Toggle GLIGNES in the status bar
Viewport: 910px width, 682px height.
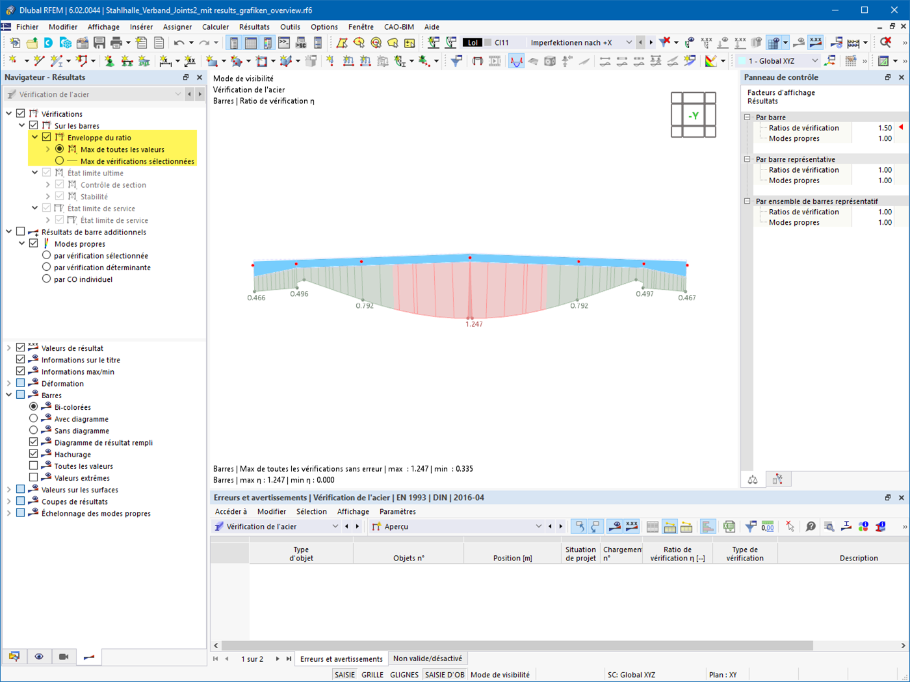(404, 675)
